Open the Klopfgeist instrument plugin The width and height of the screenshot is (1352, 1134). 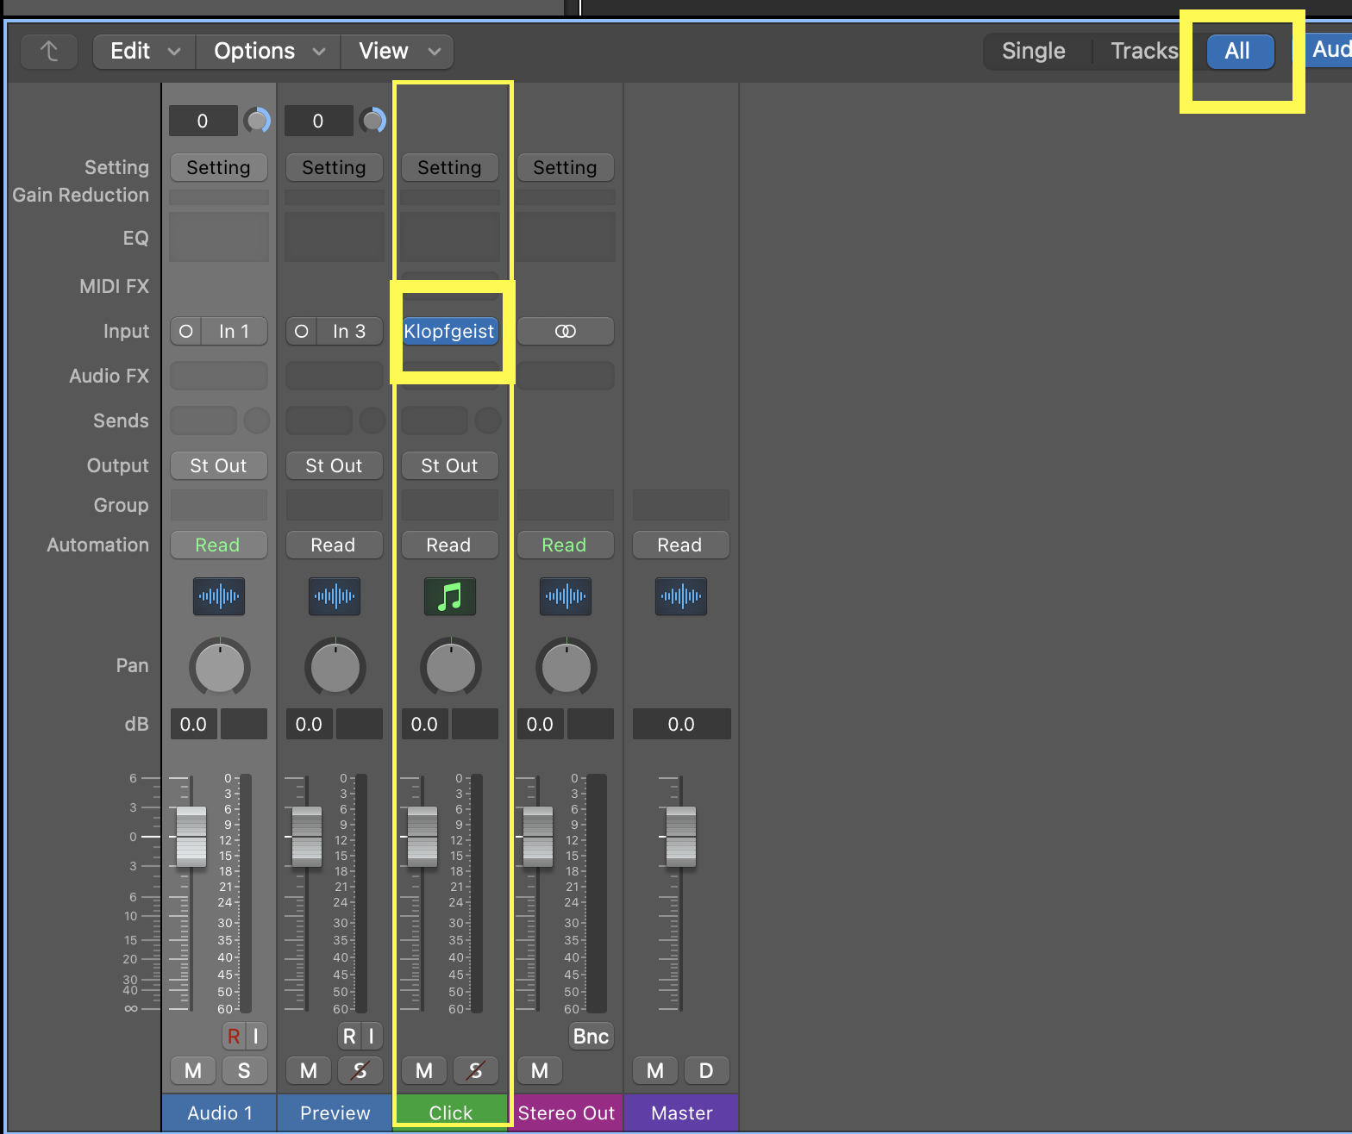[449, 332]
